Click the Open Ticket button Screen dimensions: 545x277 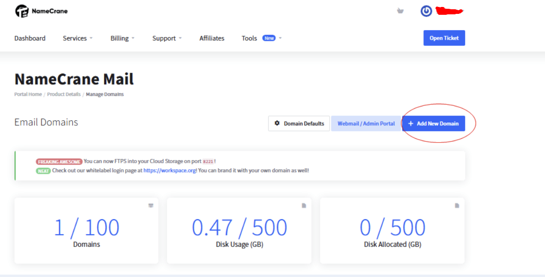pos(444,38)
